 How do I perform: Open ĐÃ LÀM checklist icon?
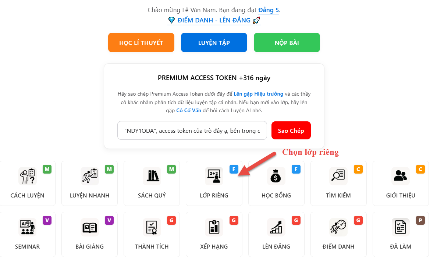click(x=401, y=227)
